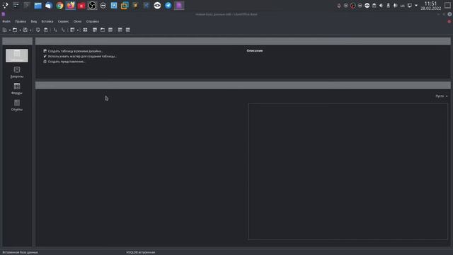Switch to OBS Studio in the panel
This screenshot has height=255, width=453.
pyautogui.click(x=92, y=6)
